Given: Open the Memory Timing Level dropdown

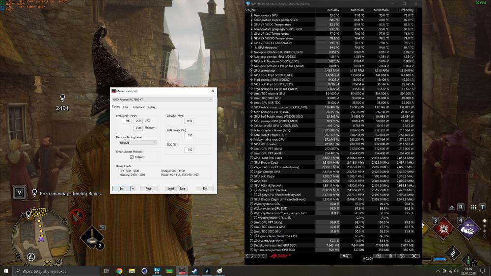Looking at the screenshot, I should coord(137,143).
